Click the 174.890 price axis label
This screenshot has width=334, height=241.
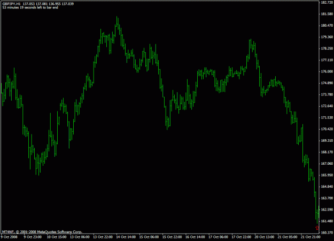[327, 83]
